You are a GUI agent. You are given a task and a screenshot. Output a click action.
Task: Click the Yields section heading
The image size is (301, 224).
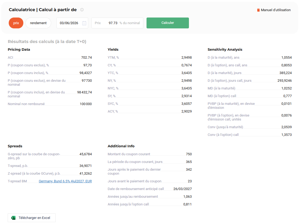point(113,49)
